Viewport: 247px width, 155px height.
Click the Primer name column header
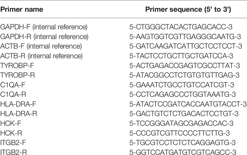tap(21, 10)
